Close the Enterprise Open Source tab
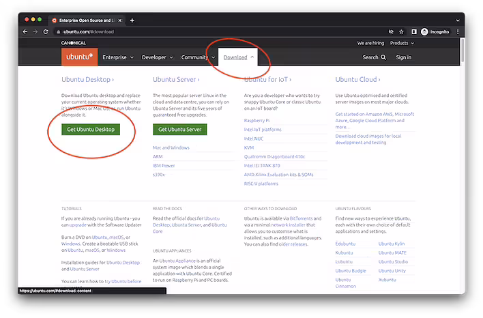 coord(120,20)
